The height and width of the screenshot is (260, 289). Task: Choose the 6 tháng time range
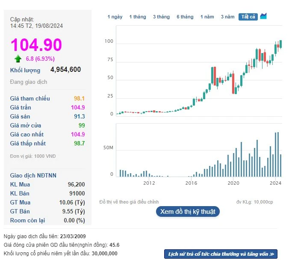[185, 17]
